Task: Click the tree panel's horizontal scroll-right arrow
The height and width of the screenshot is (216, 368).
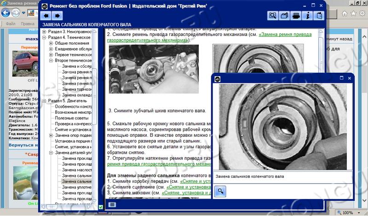Action: [89, 207]
